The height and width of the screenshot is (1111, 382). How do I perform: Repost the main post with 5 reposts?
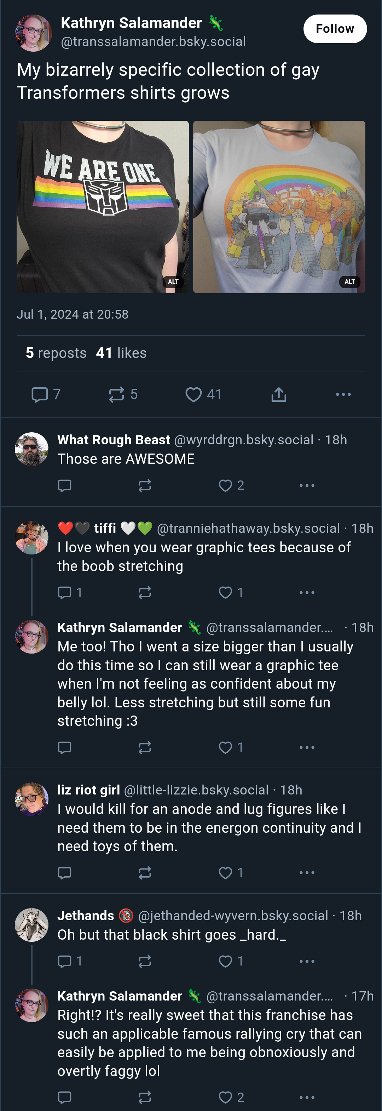click(x=123, y=394)
